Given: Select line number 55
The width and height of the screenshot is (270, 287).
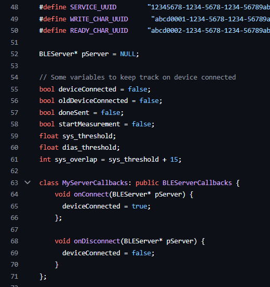Looking at the screenshot, I should coord(15,89).
